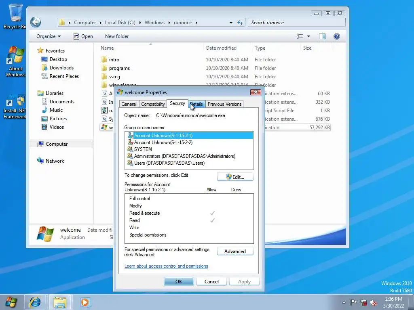Screen dimensions: 414x310
Task: Confirm with the OK button
Action: pyautogui.click(x=179, y=281)
